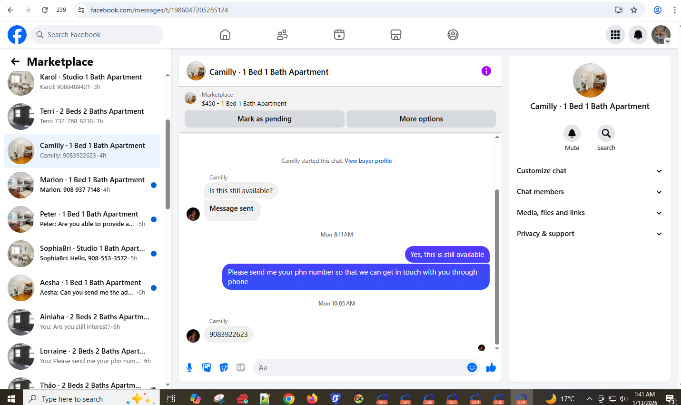Install app icon in address bar
Viewport: 681px width, 405px height.
[x=619, y=10]
